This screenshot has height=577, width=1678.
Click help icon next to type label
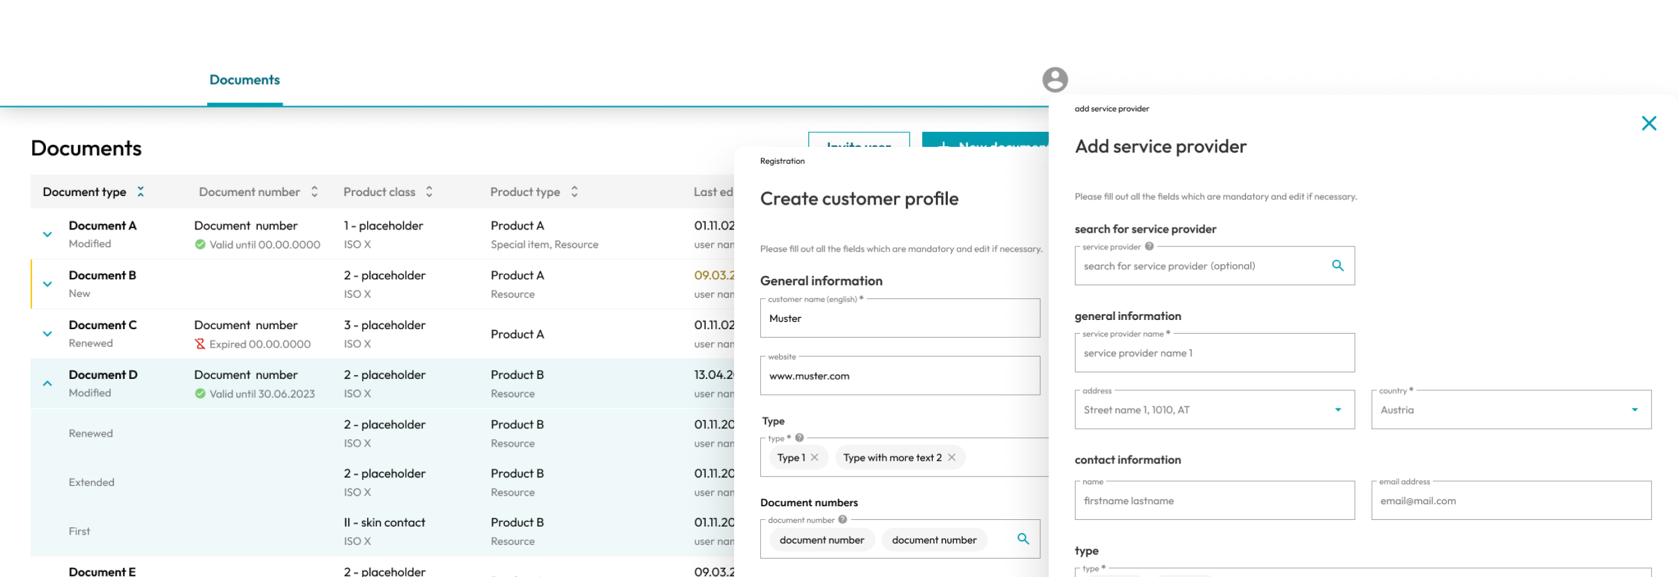(x=799, y=438)
